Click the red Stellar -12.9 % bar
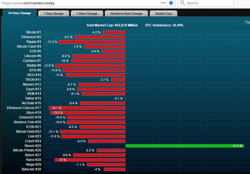This screenshot has width=250, height=174. (x=91, y=66)
